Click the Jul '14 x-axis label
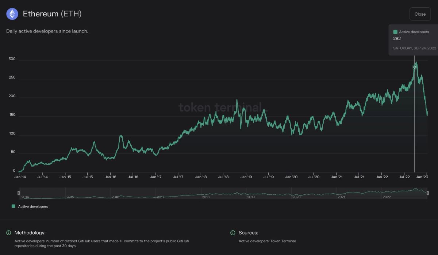 43,177
